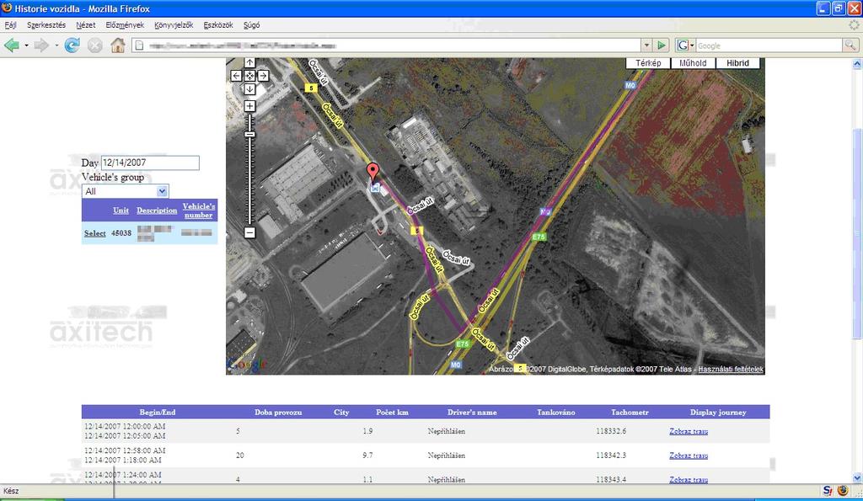The height and width of the screenshot is (501, 863).
Task: Open the Eszközök menu
Action: coord(218,25)
